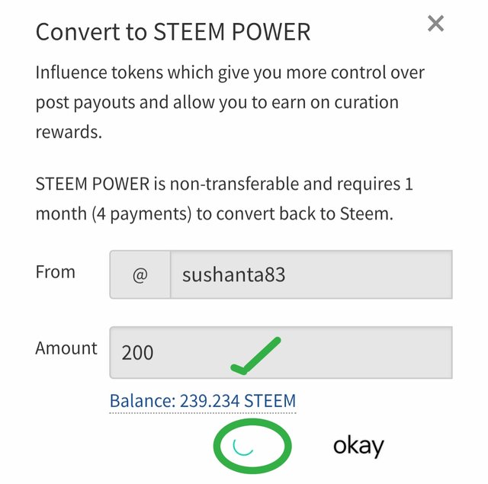Click the words "Influence tokens" in description

tap(99, 72)
